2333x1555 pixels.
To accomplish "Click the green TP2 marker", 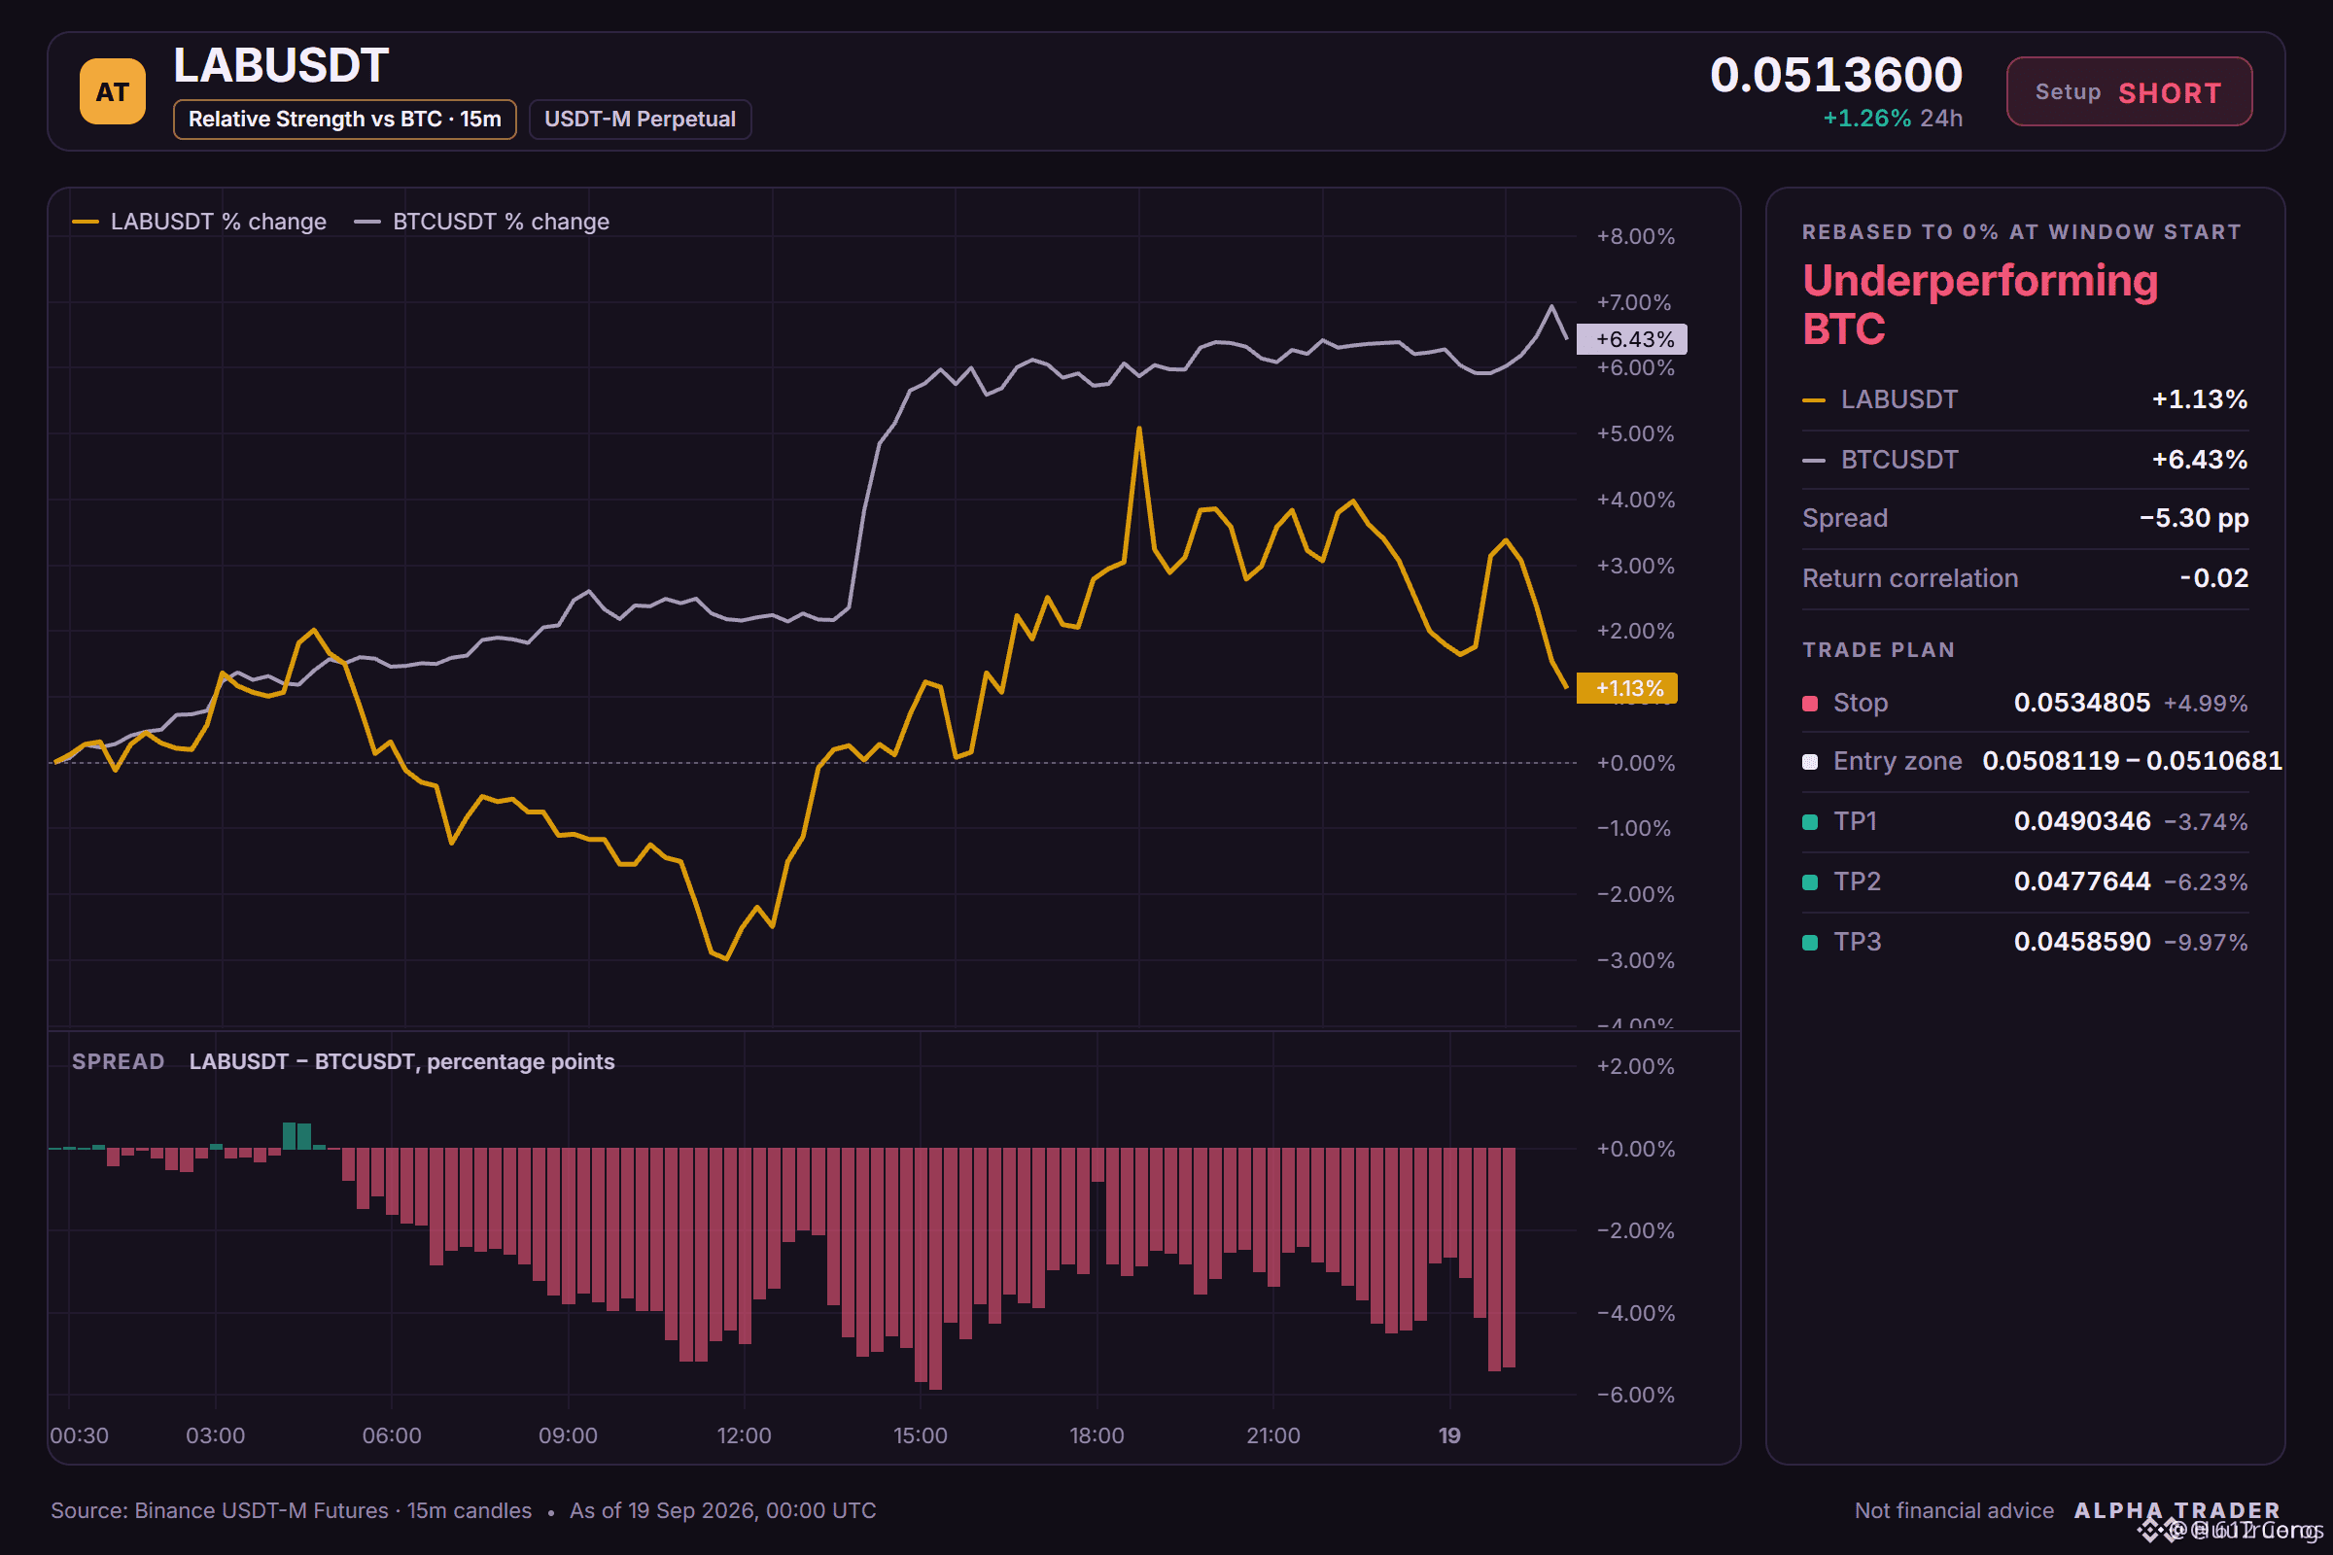I will coord(1809,882).
